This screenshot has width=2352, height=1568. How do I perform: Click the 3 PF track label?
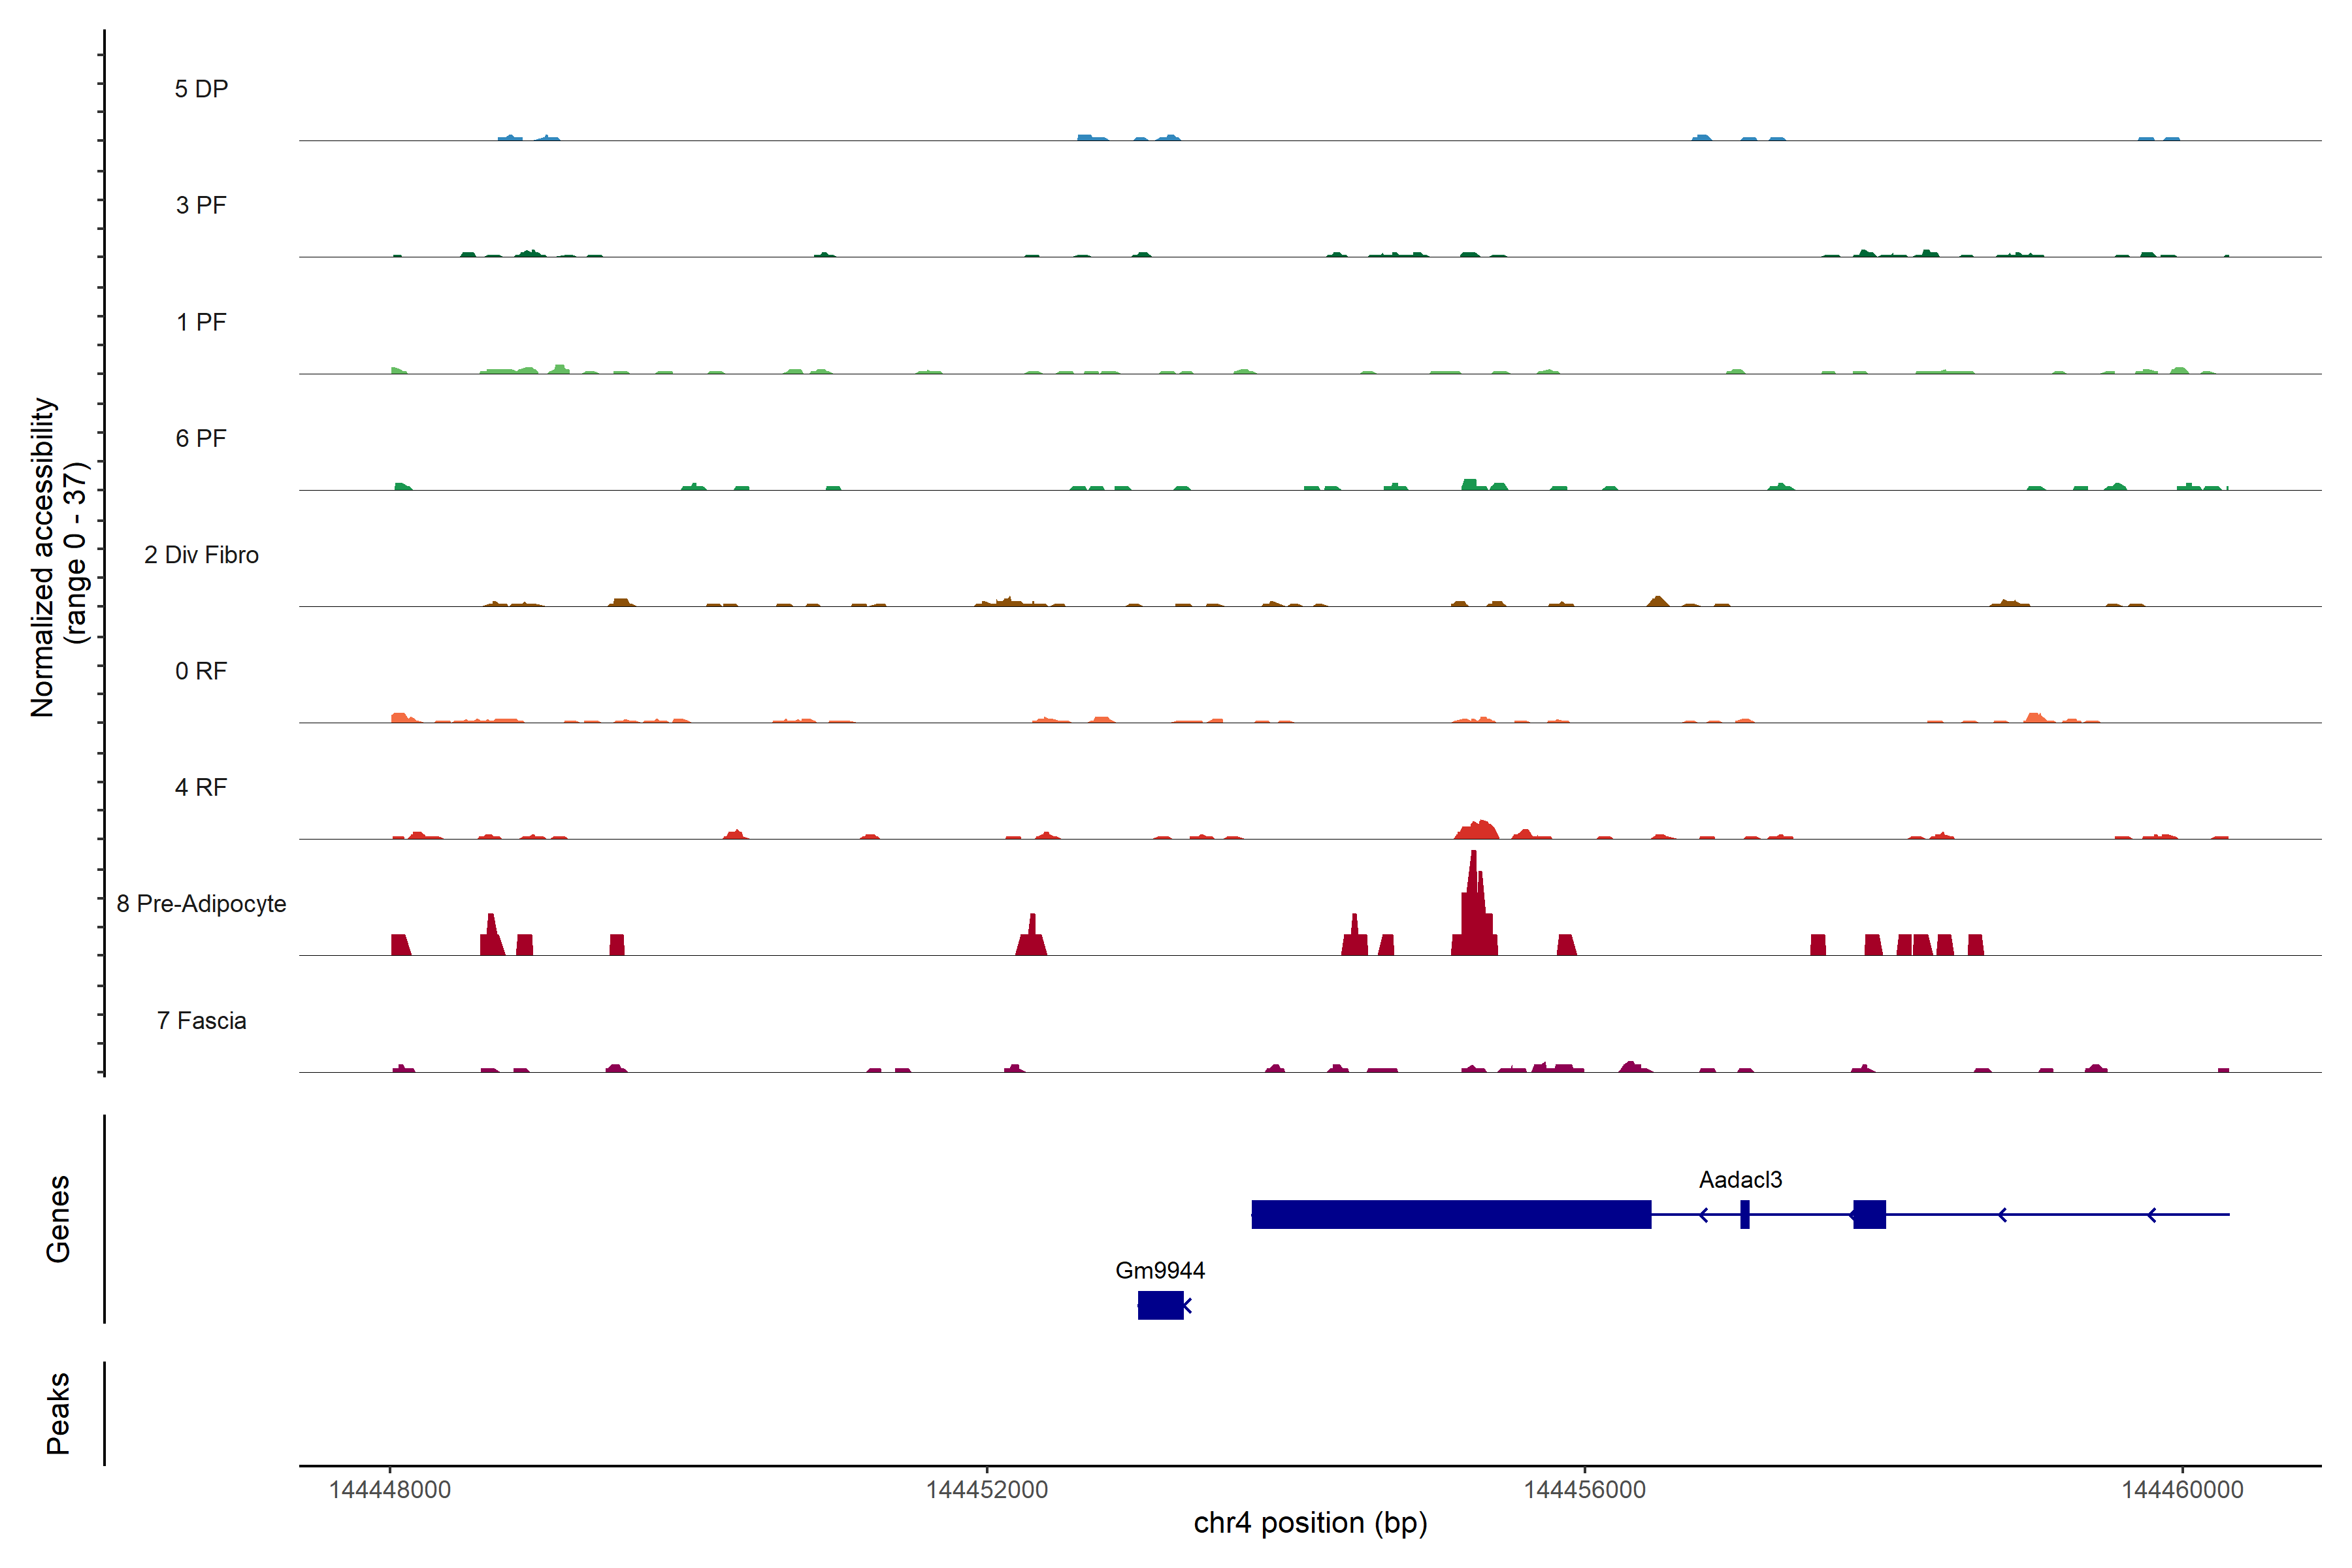pos(201,205)
